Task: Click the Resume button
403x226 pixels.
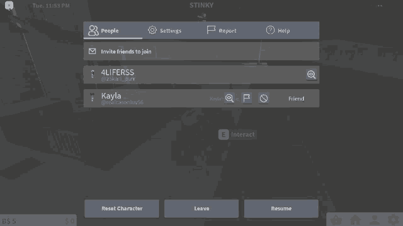Action: coord(281,208)
